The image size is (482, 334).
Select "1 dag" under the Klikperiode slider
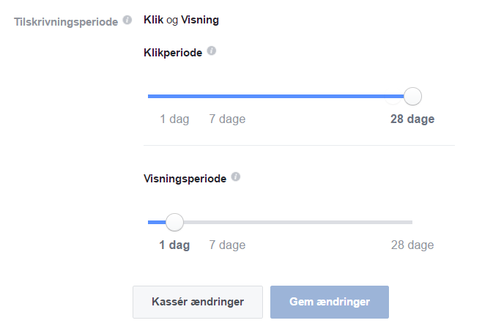click(x=174, y=119)
